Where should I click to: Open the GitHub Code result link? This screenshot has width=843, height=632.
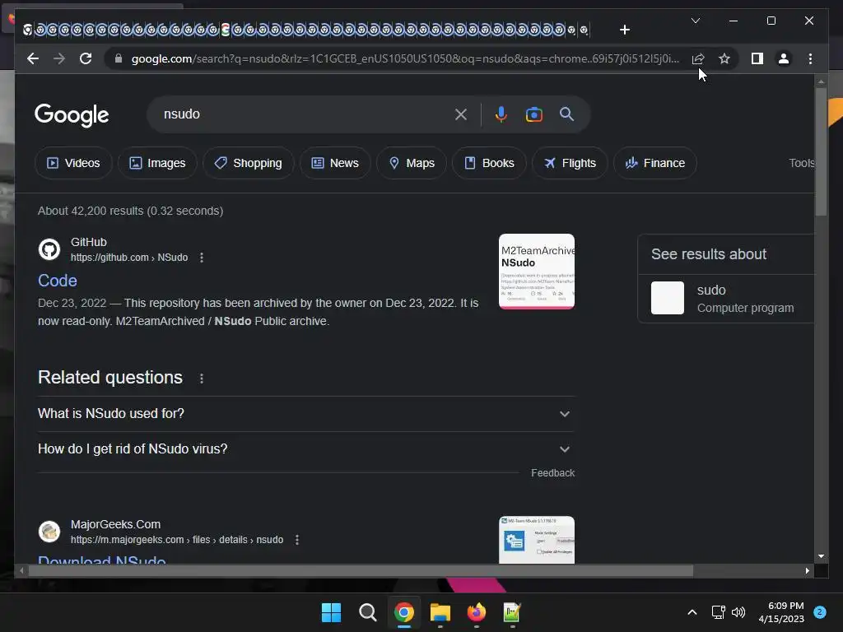(58, 281)
